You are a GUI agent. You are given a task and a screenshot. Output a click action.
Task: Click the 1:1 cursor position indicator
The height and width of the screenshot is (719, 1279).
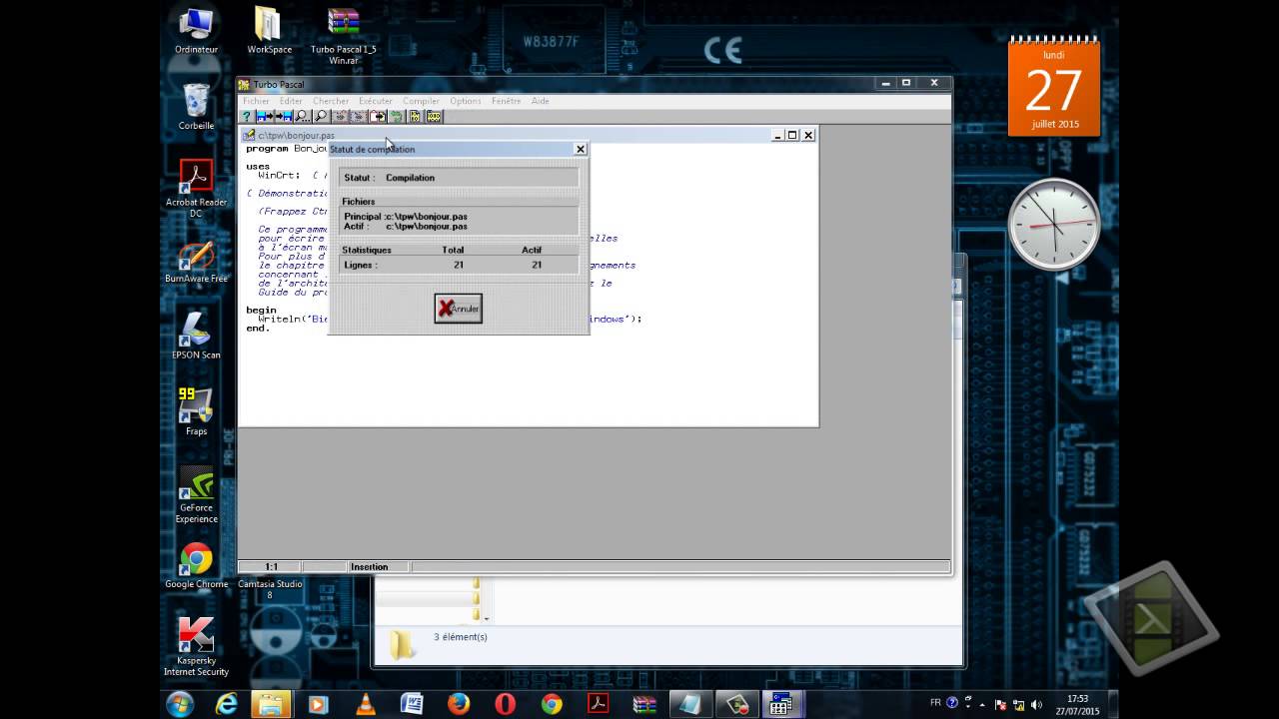pyautogui.click(x=271, y=566)
